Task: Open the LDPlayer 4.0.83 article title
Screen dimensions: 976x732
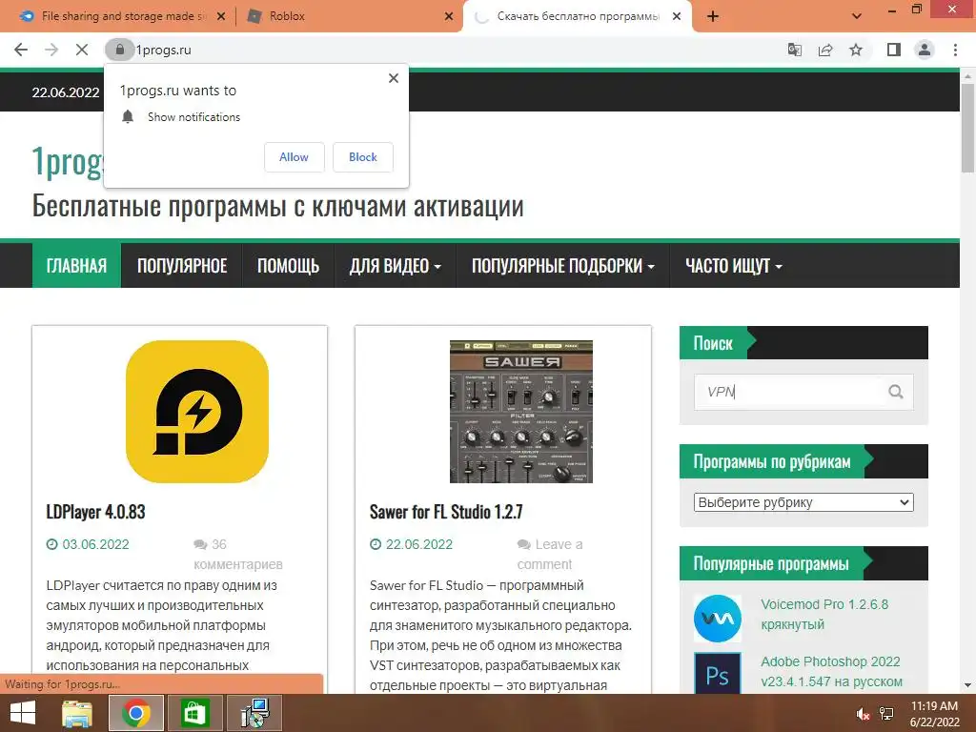Action: (96, 512)
